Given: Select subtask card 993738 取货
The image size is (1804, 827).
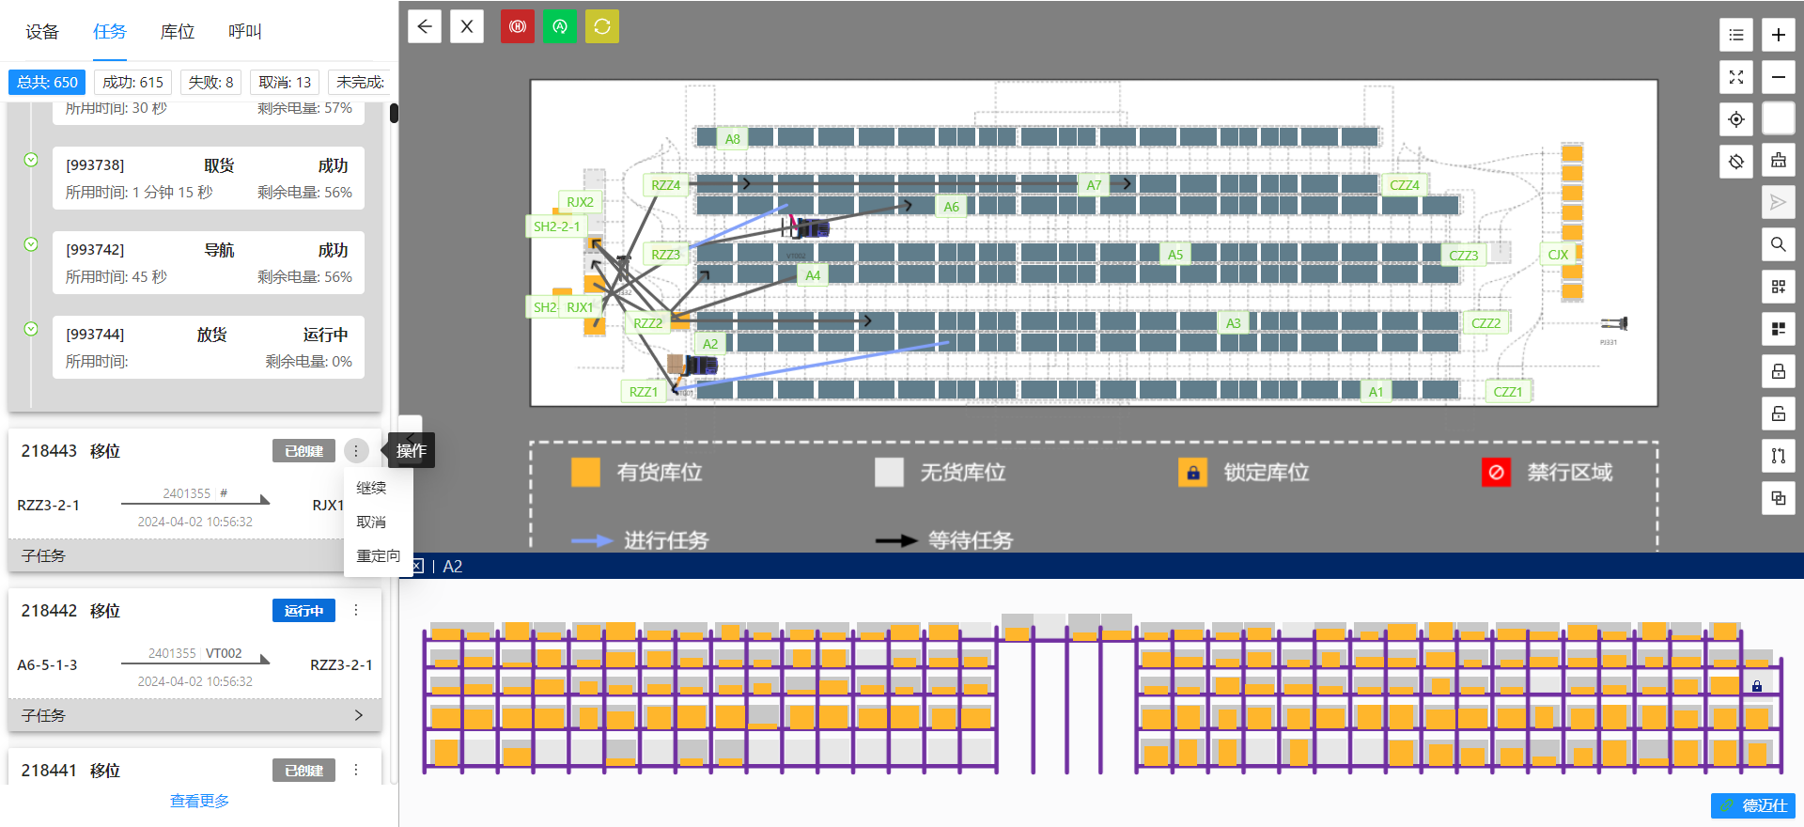Looking at the screenshot, I should [x=209, y=179].
